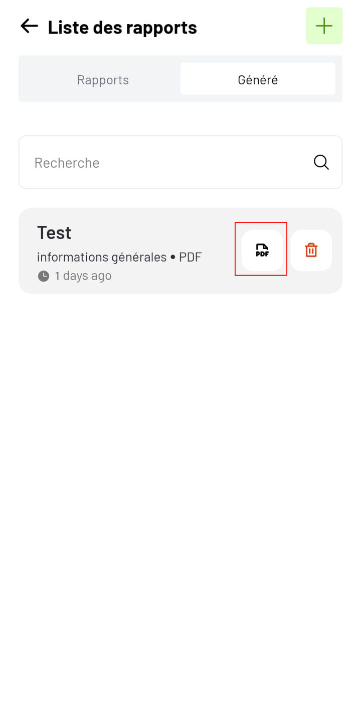Select the Généré tab
The height and width of the screenshot is (707, 361).
[x=258, y=79]
